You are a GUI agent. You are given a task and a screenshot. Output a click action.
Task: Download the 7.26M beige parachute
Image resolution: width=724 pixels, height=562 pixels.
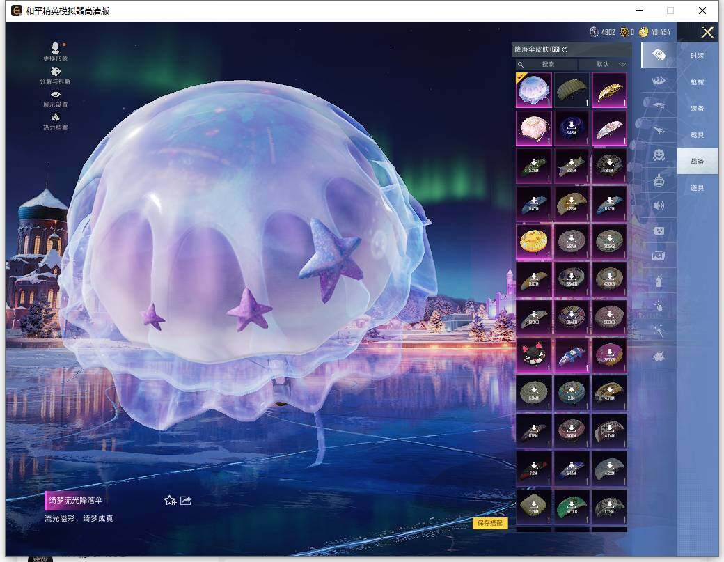coord(534,506)
